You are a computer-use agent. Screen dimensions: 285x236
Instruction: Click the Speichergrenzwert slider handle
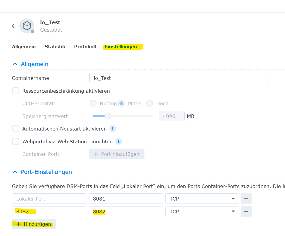click(x=108, y=116)
